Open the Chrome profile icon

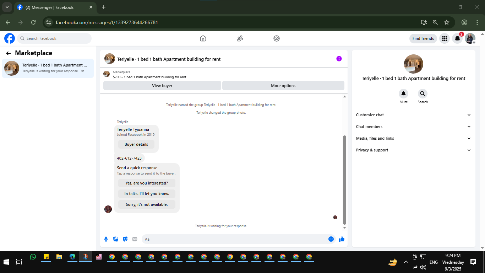pyautogui.click(x=464, y=22)
